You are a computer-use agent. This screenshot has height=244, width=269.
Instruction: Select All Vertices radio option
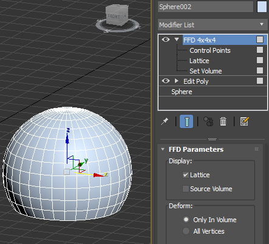coord(186,231)
